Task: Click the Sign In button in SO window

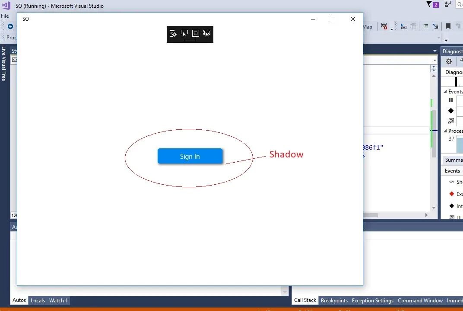Action: point(190,156)
